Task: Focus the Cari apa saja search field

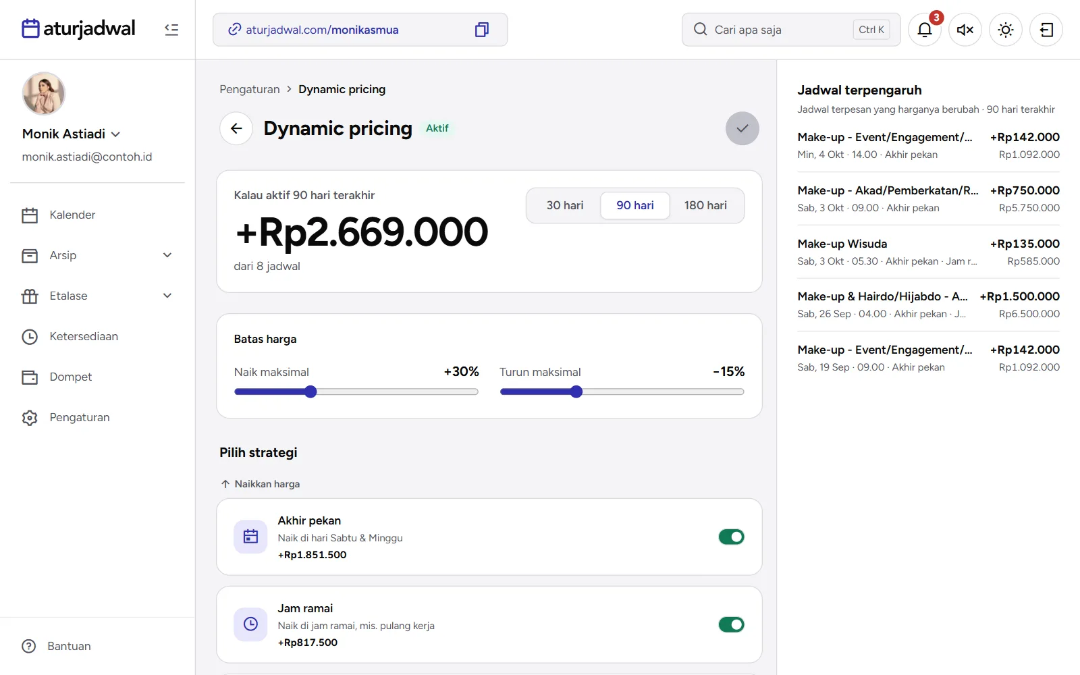Action: coord(791,30)
